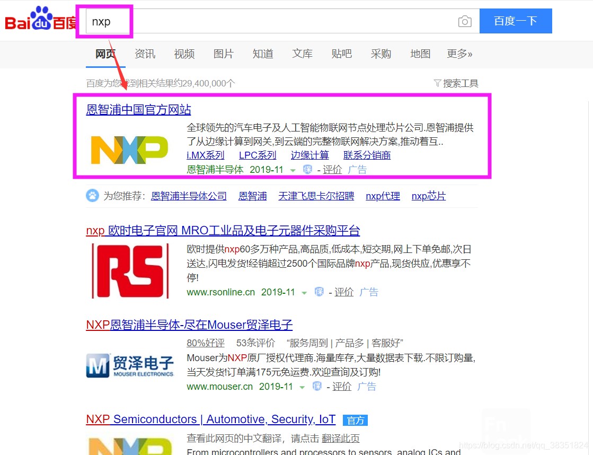593x455 pixels.
Task: Open camera image search icon
Action: pyautogui.click(x=465, y=22)
